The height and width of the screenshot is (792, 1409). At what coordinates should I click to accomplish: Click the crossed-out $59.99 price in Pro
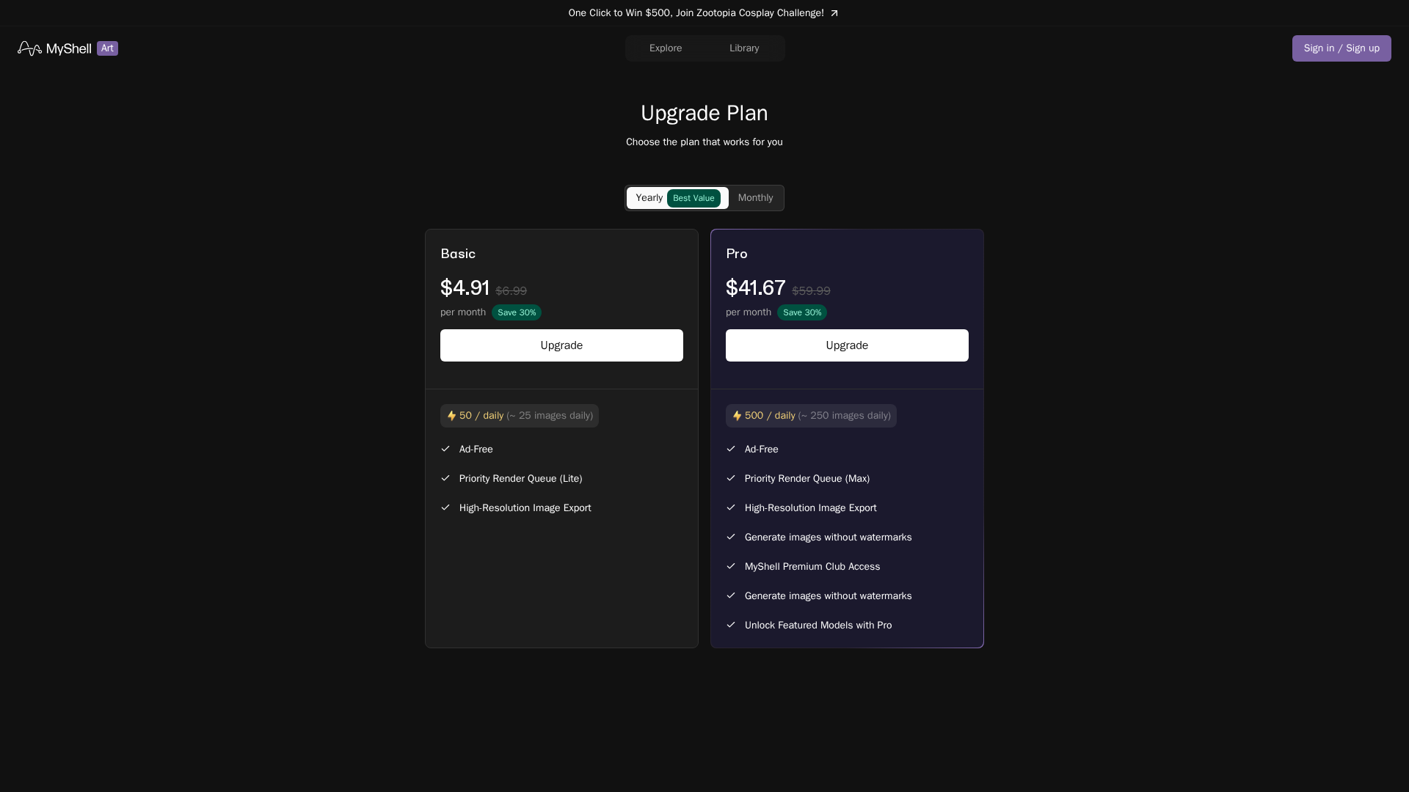[x=812, y=290]
